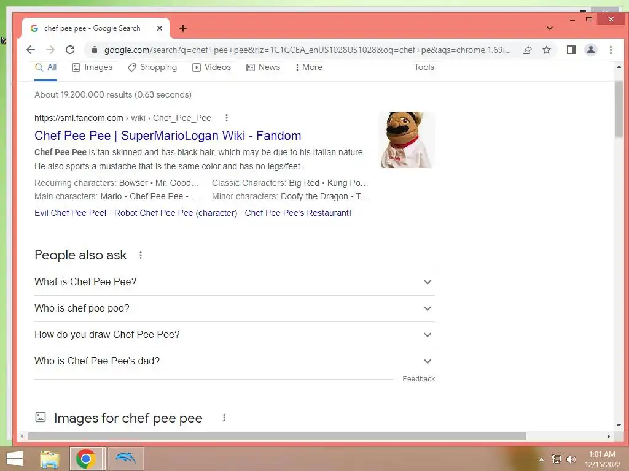The width and height of the screenshot is (629, 471).
Task: Open People also ask options menu
Action: click(141, 255)
